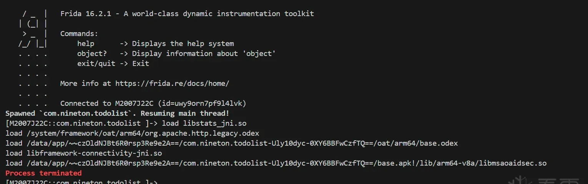Click the bottom command prompt line
This screenshot has width=588, height=184.
pyautogui.click(x=81, y=182)
